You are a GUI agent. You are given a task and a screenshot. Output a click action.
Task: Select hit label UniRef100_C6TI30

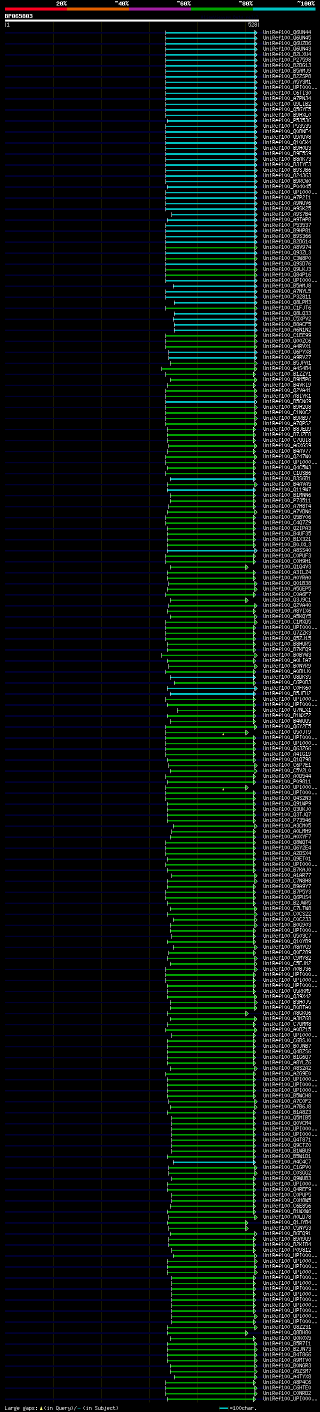pyautogui.click(x=287, y=93)
